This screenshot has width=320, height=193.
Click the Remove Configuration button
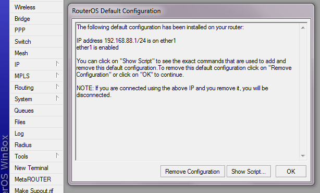(192, 171)
